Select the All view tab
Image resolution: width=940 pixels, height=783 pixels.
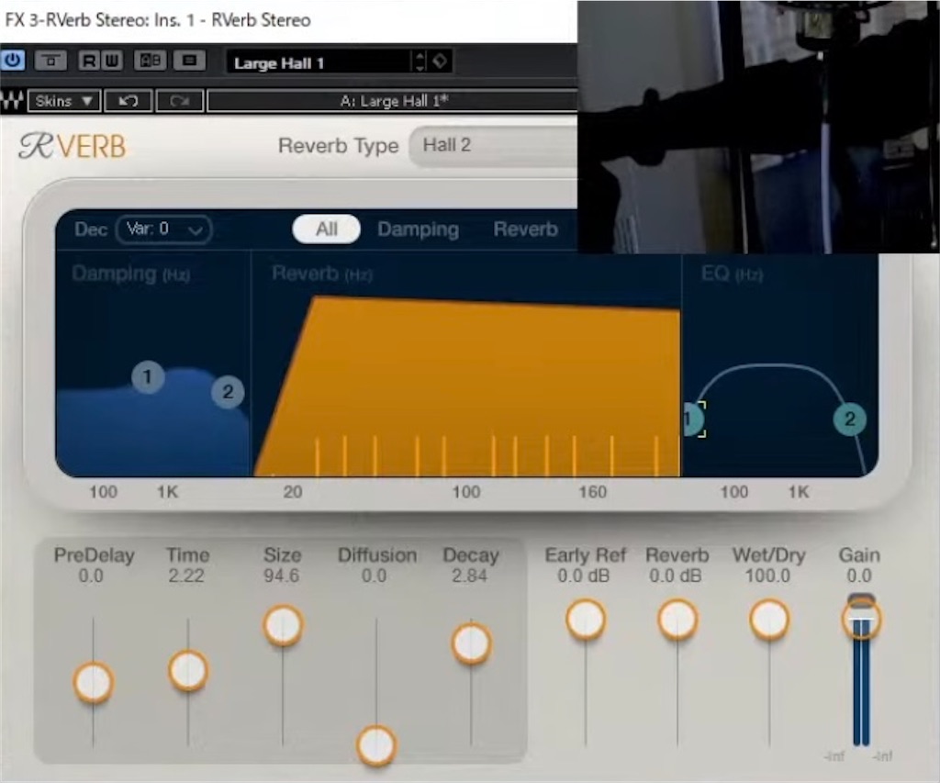pyautogui.click(x=326, y=229)
